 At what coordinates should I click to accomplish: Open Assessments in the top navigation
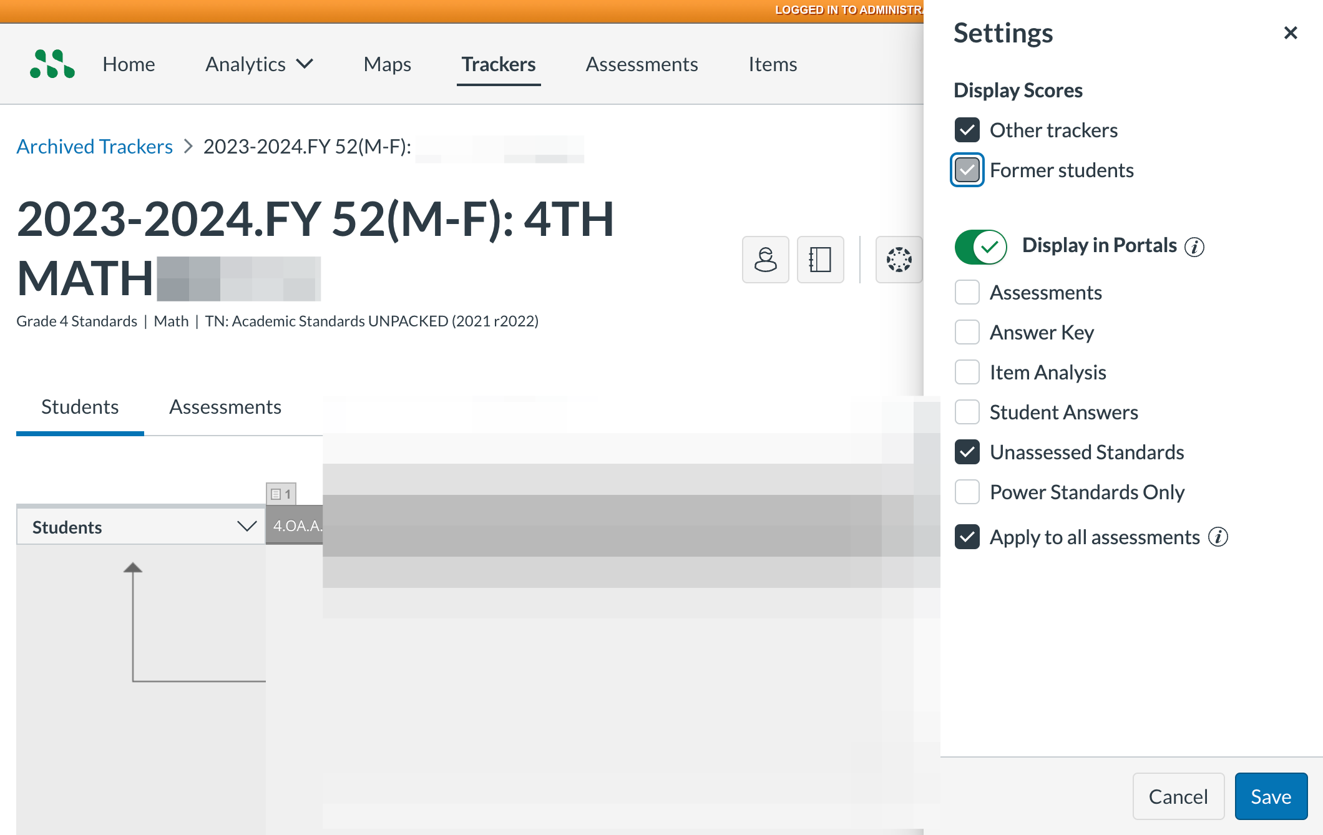click(x=642, y=64)
